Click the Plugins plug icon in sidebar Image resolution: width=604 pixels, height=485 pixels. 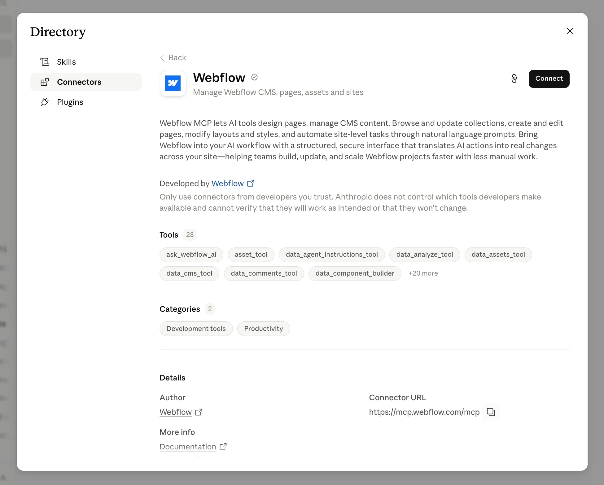(x=45, y=102)
